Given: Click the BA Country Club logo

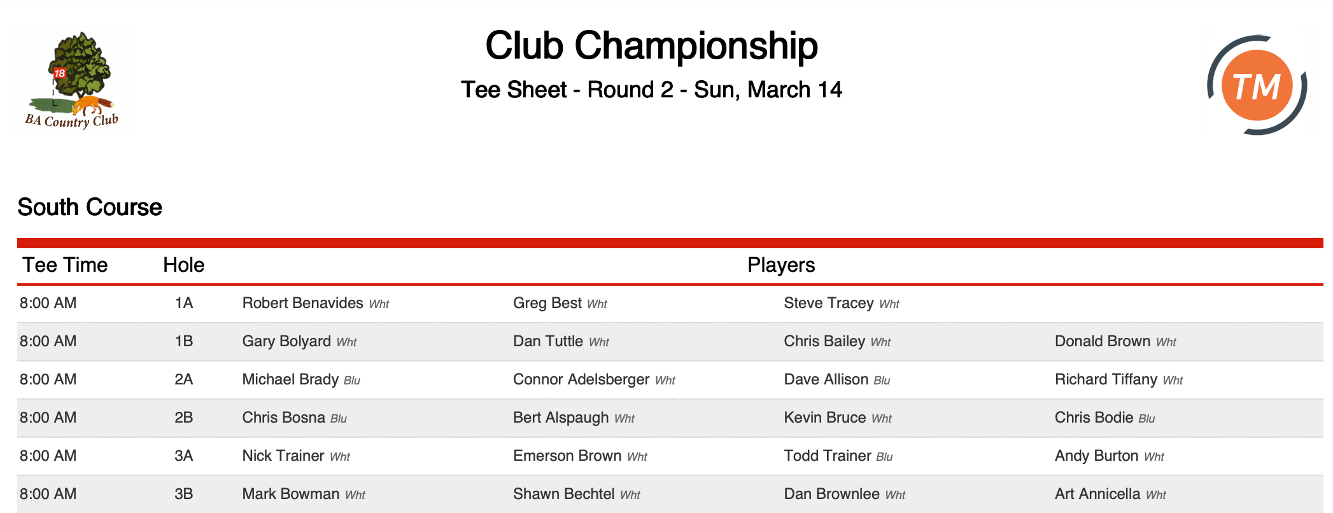Looking at the screenshot, I should click(71, 80).
